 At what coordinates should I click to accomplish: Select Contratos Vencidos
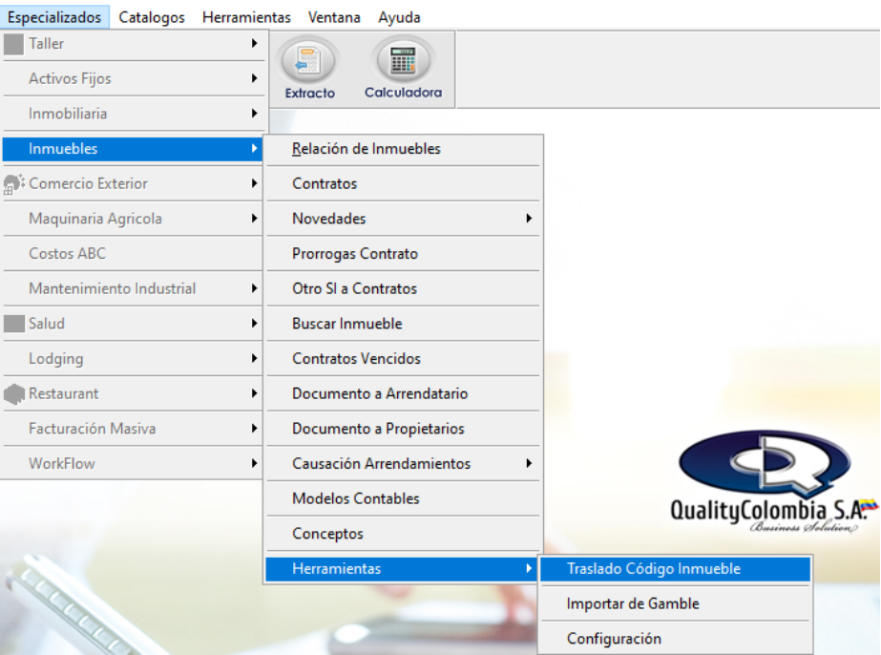pyautogui.click(x=403, y=358)
